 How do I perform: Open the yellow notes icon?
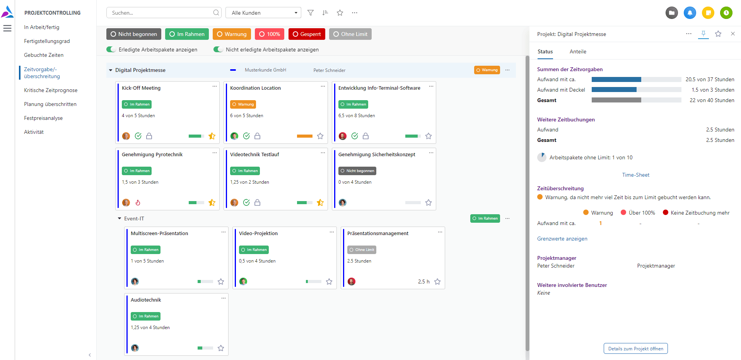[708, 13]
